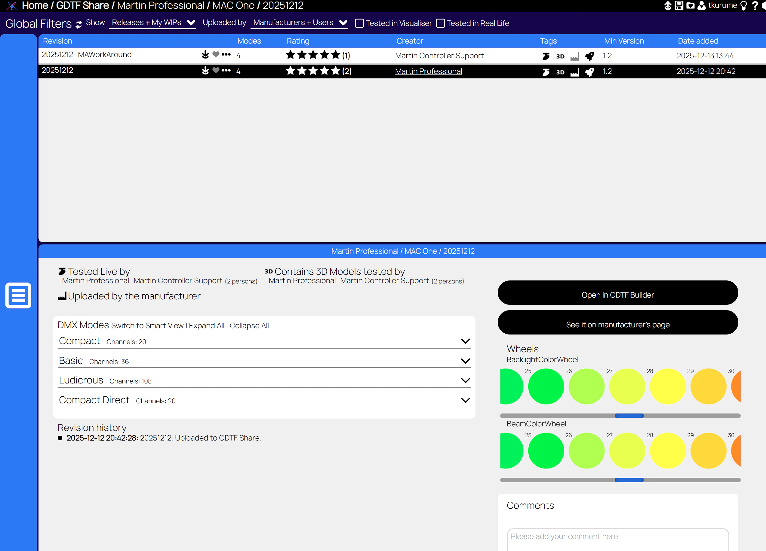766x551 pixels.
Task: Click the comment input field
Action: [618, 539]
